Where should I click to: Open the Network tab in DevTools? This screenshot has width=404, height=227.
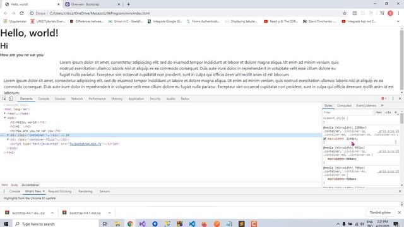[77, 98]
